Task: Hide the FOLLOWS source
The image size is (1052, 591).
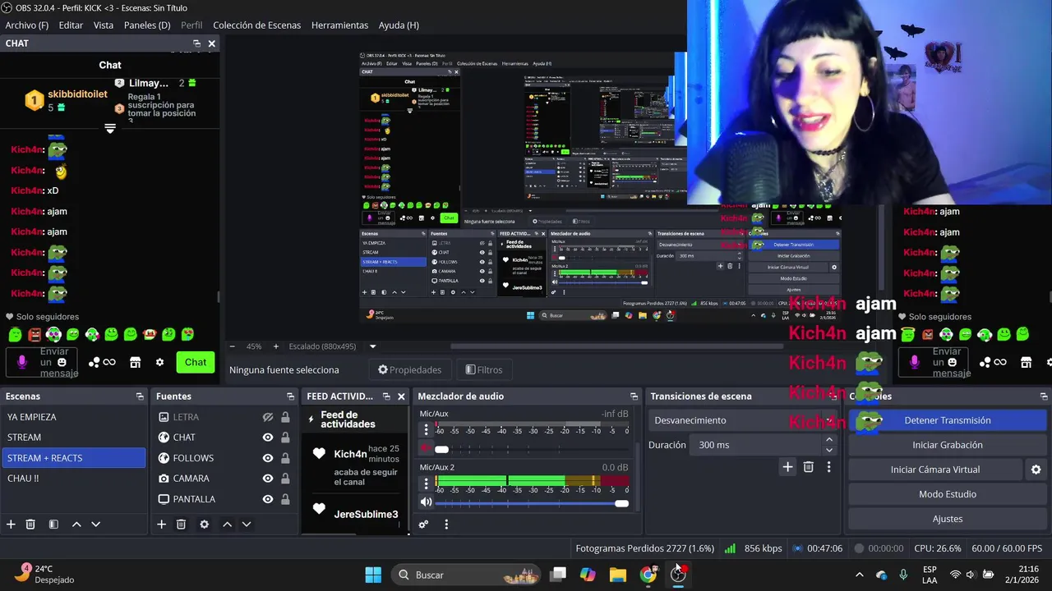Action: 268,458
